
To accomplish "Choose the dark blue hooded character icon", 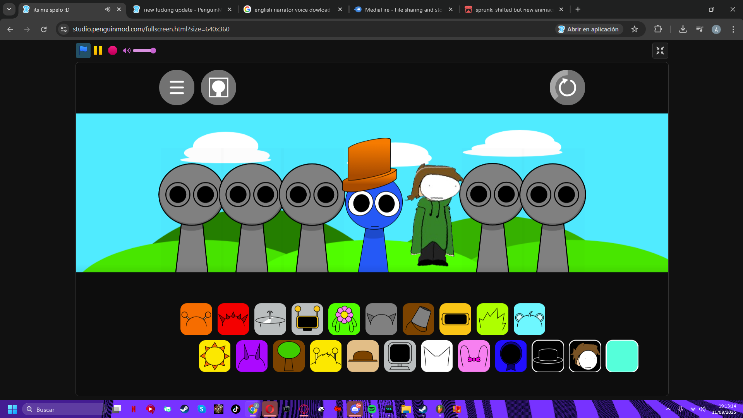I will point(511,356).
